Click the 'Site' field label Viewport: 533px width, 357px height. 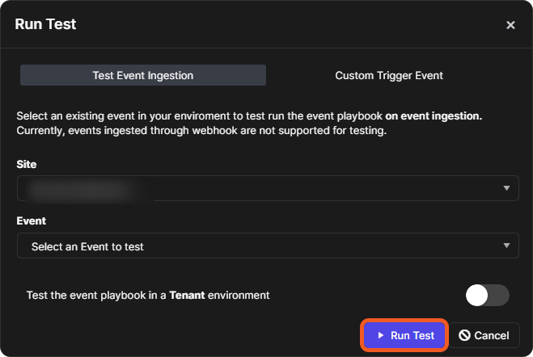[x=27, y=164]
